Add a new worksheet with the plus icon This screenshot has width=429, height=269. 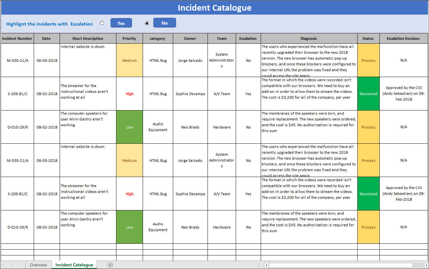pyautogui.click(x=110, y=265)
